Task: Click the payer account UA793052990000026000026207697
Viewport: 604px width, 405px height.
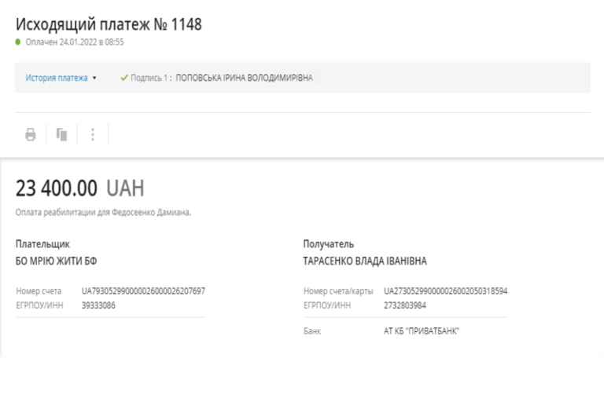Action: click(x=143, y=291)
